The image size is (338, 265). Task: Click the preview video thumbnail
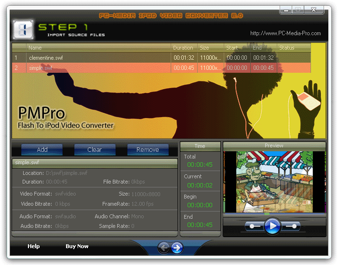coord(274,182)
